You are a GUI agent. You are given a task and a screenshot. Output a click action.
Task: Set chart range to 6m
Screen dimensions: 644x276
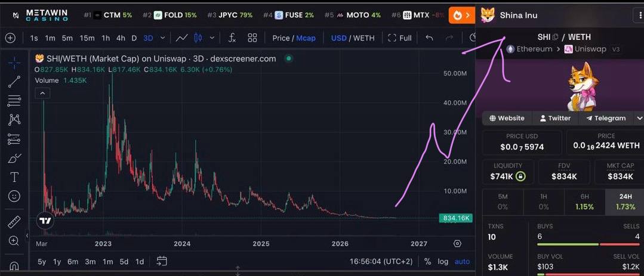73,261
